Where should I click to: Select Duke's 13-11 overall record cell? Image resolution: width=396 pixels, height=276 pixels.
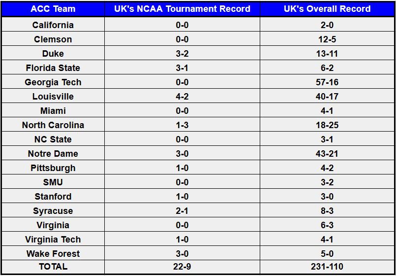point(327,54)
